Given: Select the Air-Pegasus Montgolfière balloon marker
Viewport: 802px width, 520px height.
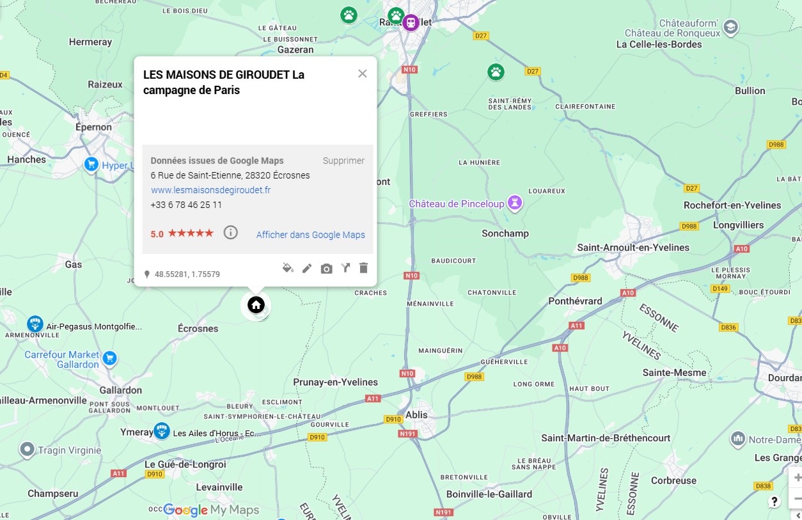Looking at the screenshot, I should pos(35,324).
